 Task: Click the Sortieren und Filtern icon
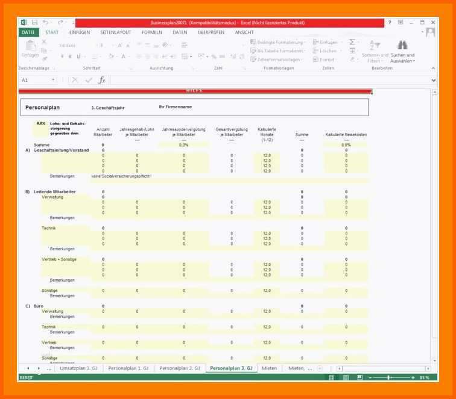pyautogui.click(x=375, y=45)
